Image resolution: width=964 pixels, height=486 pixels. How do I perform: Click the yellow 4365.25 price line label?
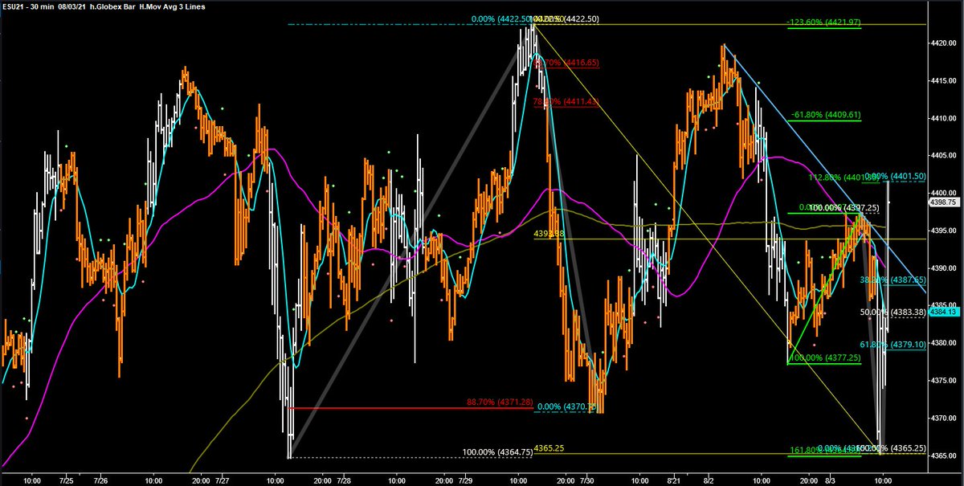click(551, 448)
